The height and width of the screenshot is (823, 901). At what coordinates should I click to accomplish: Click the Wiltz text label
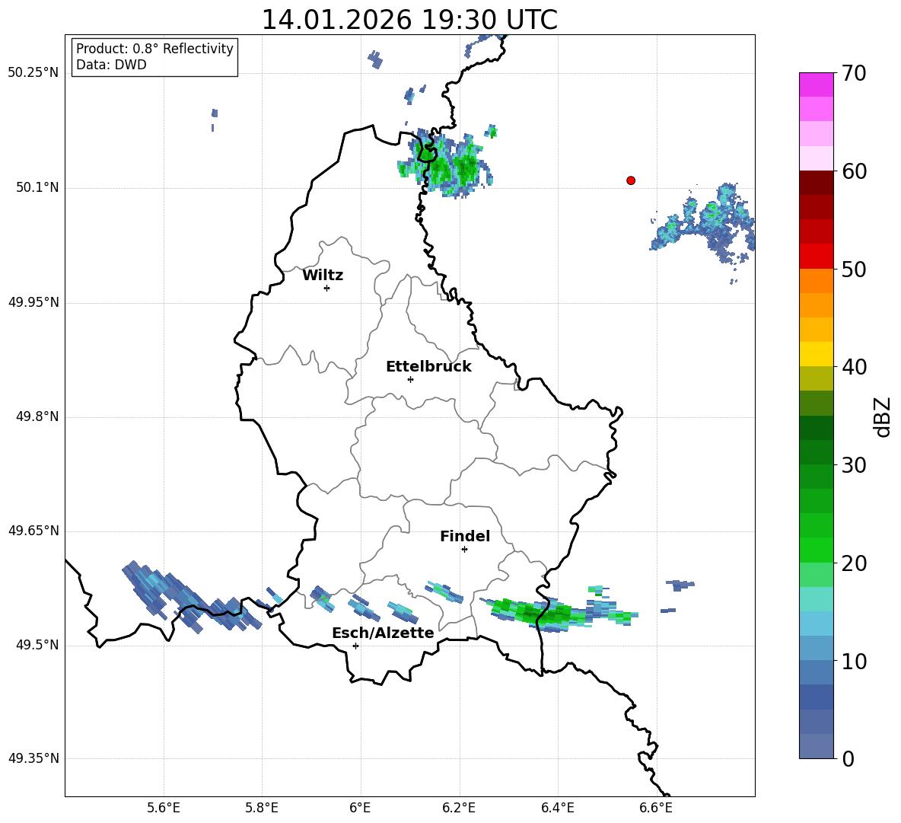(x=323, y=276)
